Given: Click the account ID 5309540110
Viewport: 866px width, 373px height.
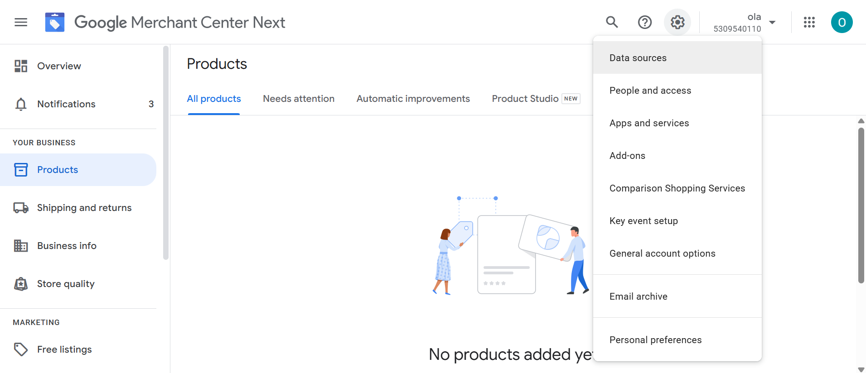Looking at the screenshot, I should click(737, 29).
